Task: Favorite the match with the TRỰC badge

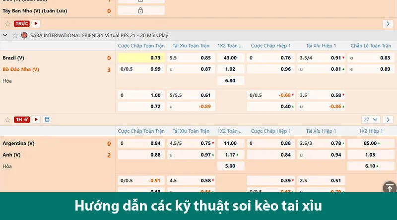Action: click(7, 24)
